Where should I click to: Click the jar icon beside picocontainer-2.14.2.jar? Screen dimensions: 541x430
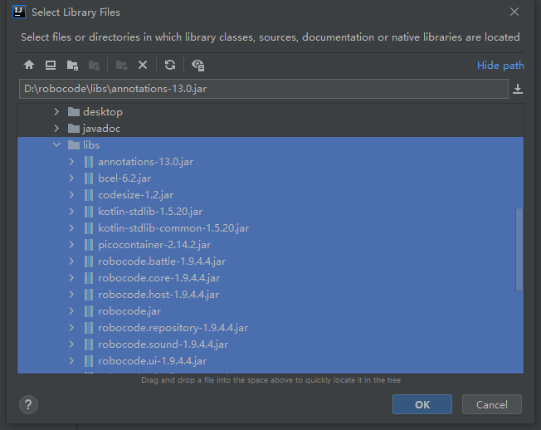coord(89,245)
